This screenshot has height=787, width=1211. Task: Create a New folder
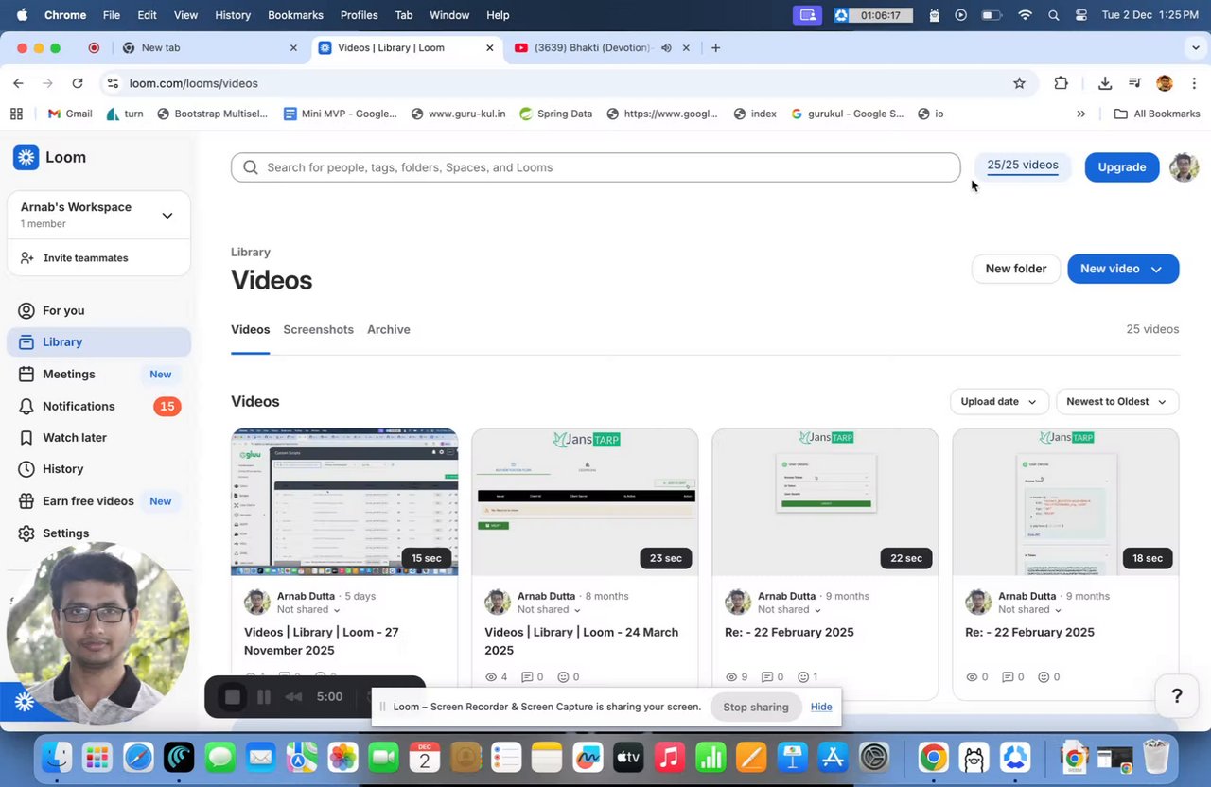1016,269
